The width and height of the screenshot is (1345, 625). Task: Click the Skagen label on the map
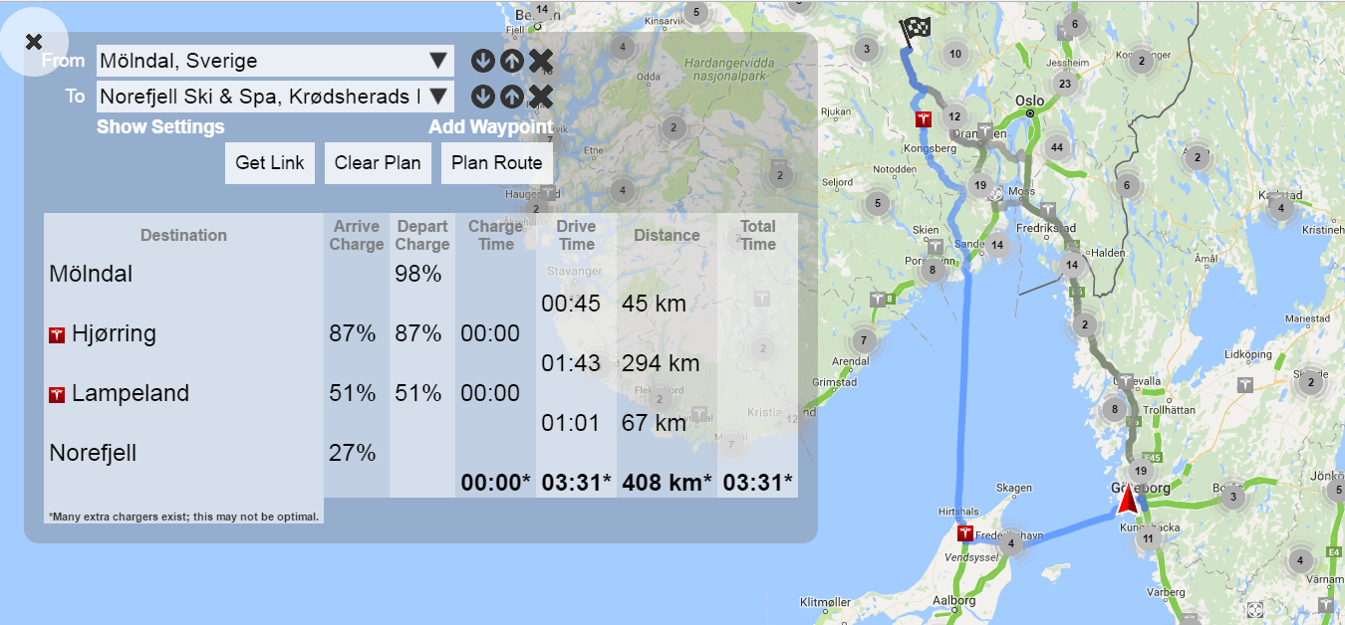1014,488
